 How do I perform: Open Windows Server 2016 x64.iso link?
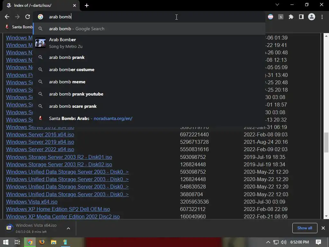point(40,134)
